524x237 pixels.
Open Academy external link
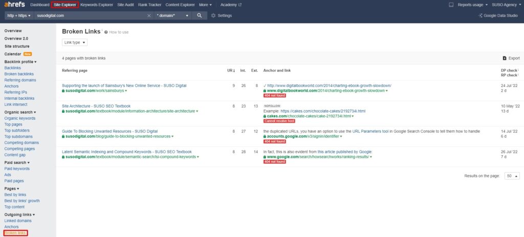coord(231,5)
